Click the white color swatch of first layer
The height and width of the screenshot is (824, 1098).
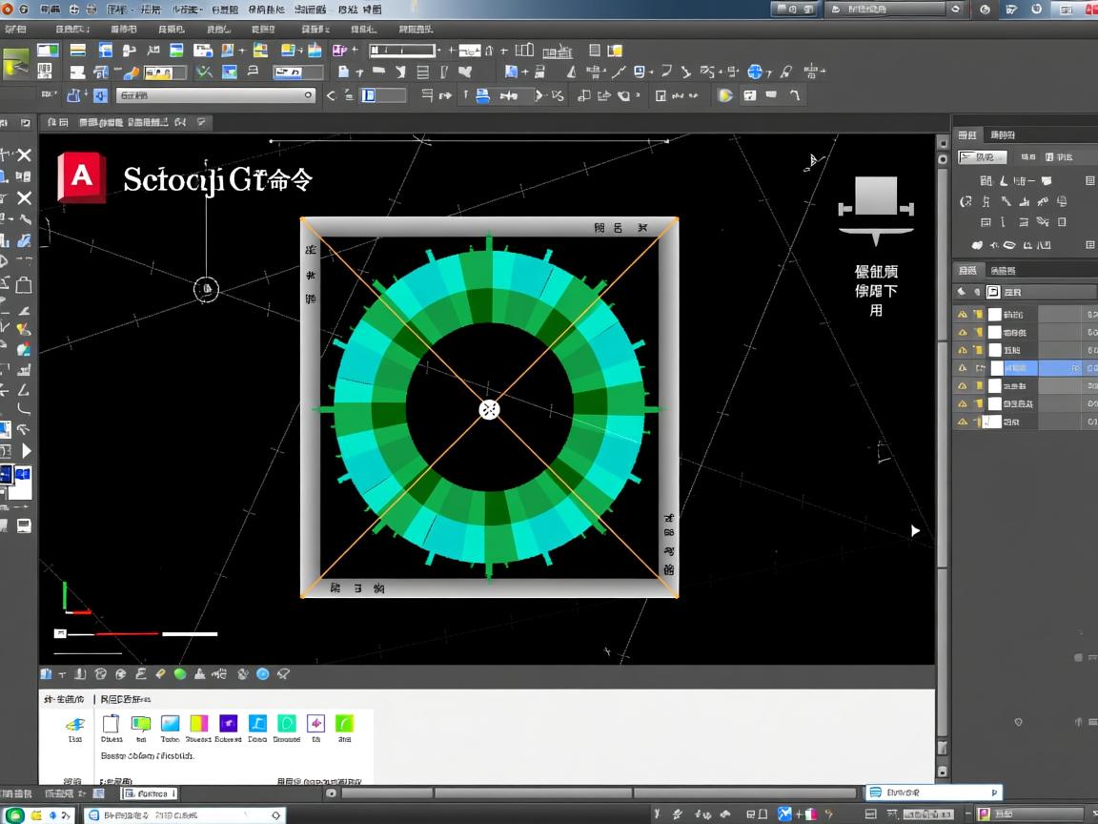click(995, 315)
